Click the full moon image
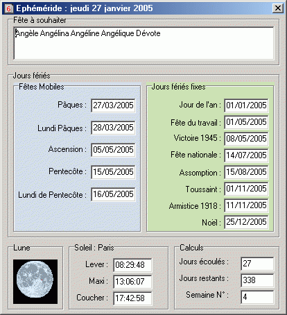Image resolution: width=287 pixels, height=315 pixels. tap(35, 282)
